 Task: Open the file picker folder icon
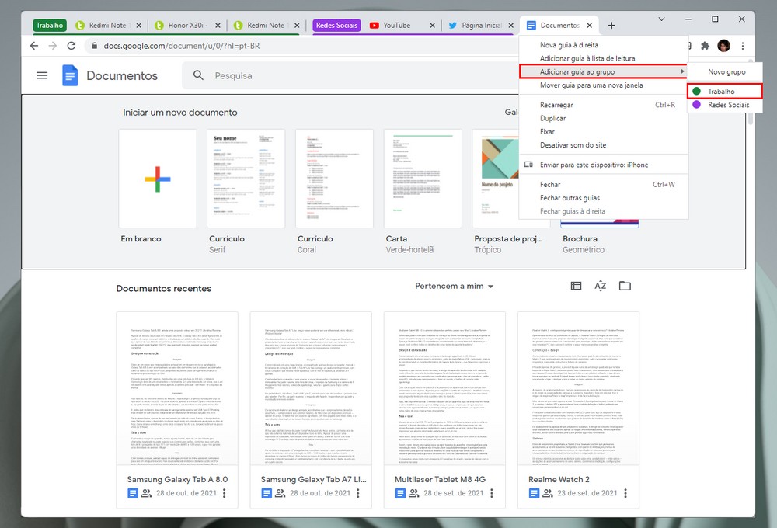[625, 286]
